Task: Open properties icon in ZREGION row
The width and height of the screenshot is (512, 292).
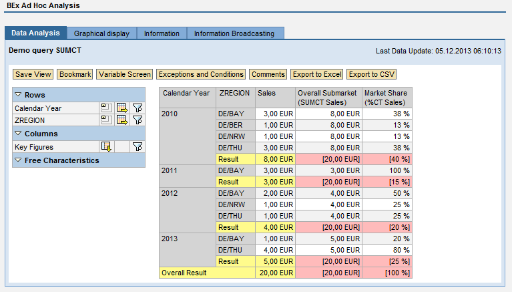Action: 106,120
